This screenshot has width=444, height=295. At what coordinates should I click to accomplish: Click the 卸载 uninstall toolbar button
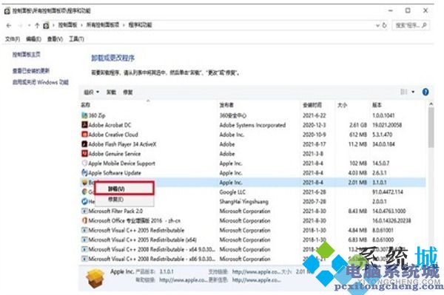point(111,92)
